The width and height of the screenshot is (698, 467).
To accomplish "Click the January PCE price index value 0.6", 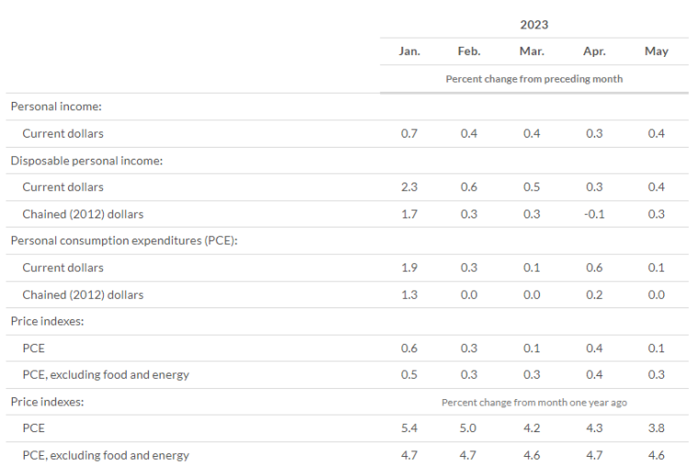I will (x=409, y=348).
